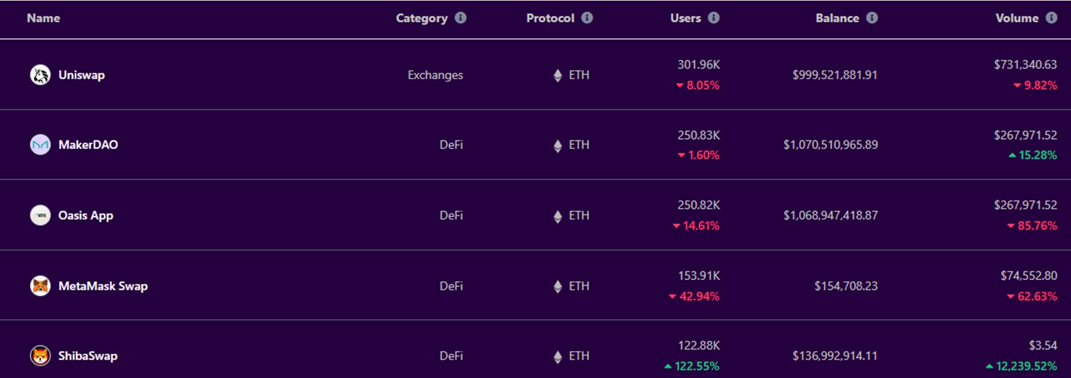Click the MetaMask Swap fox icon

click(x=41, y=286)
